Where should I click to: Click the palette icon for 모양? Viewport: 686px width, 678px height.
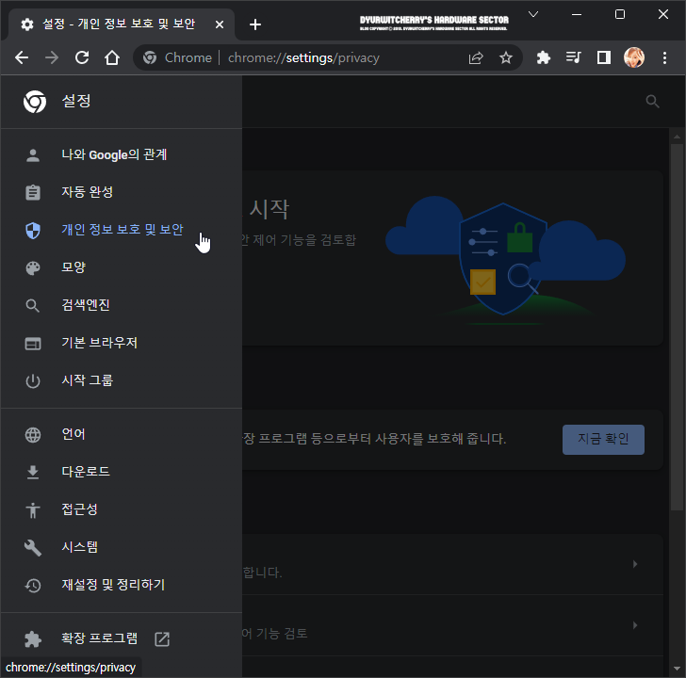point(33,268)
